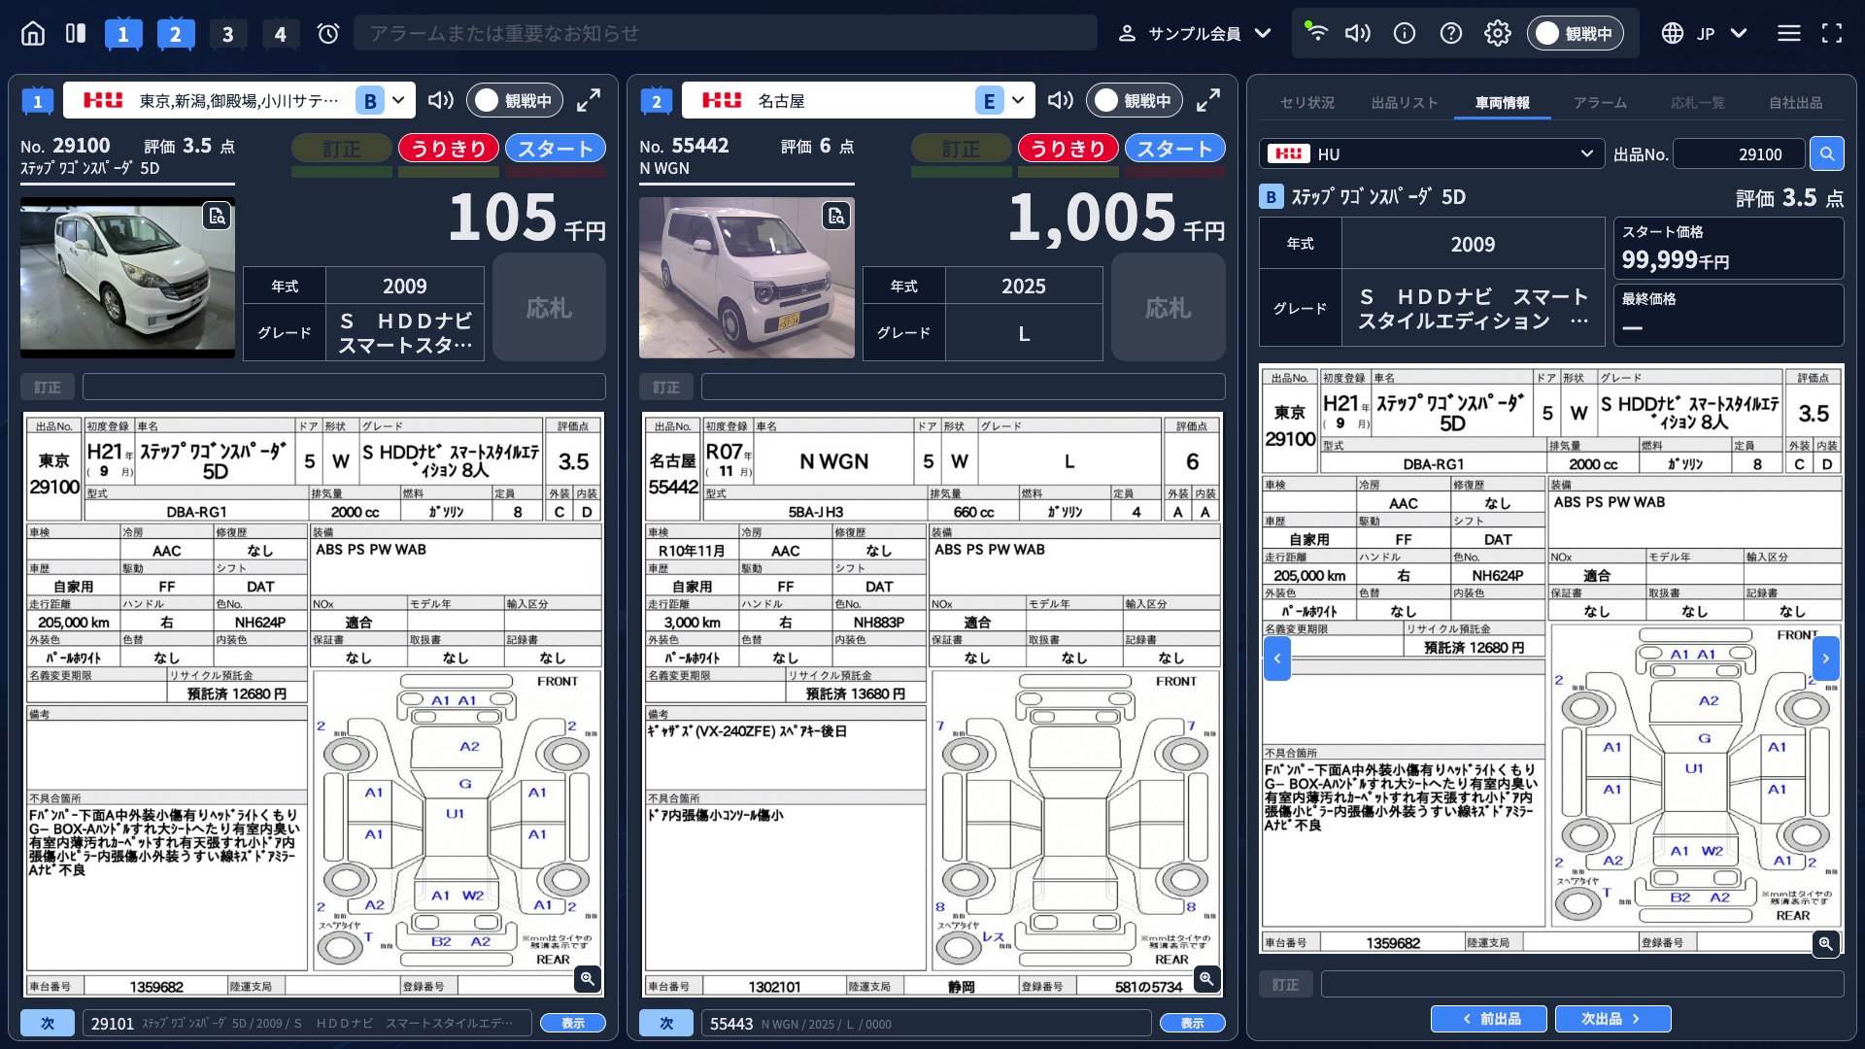Image resolution: width=1865 pixels, height=1049 pixels.
Task: Click the N WGN car photo thumbnail
Action: (x=746, y=278)
